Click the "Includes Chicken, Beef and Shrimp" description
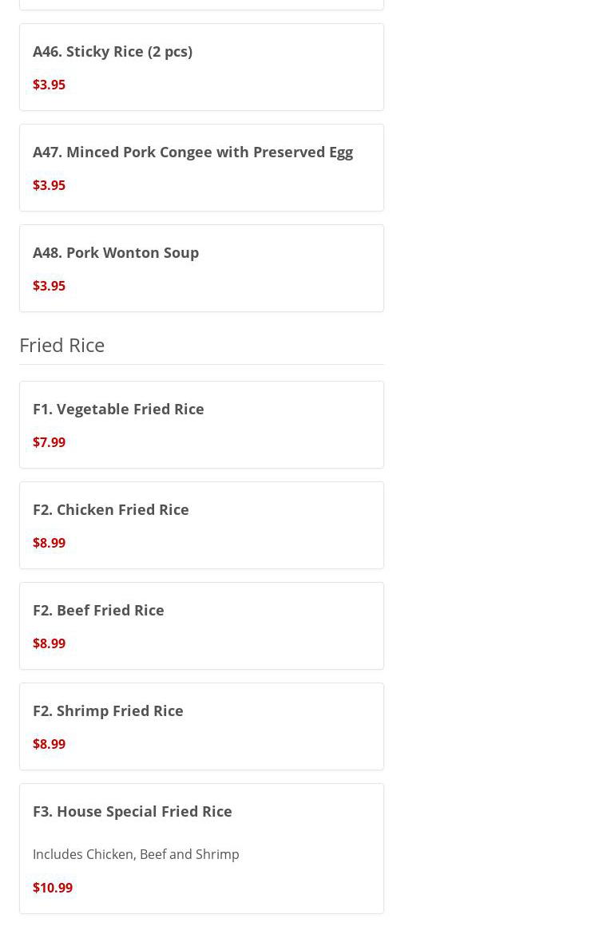Image resolution: width=615 pixels, height=934 pixels. pyautogui.click(x=136, y=854)
